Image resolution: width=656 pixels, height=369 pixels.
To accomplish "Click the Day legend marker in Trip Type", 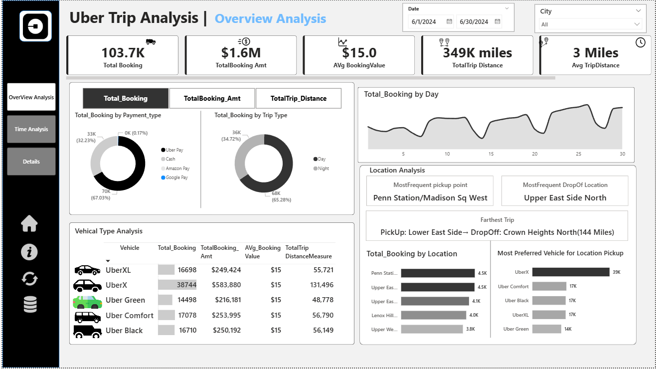I will [x=316, y=159].
